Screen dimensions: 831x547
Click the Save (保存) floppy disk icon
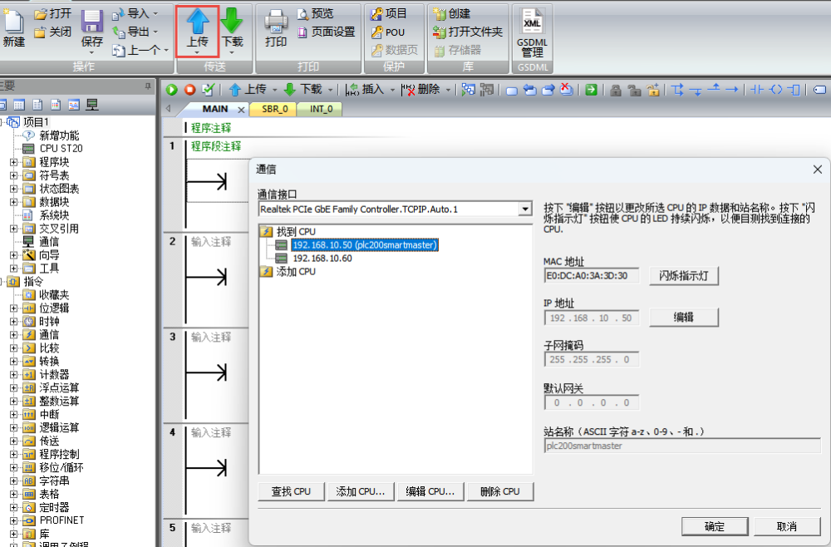point(92,22)
